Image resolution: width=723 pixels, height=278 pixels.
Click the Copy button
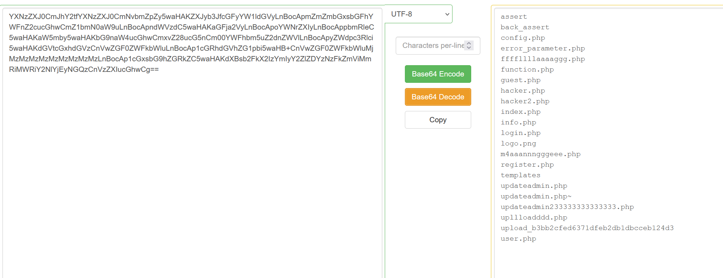pyautogui.click(x=438, y=120)
